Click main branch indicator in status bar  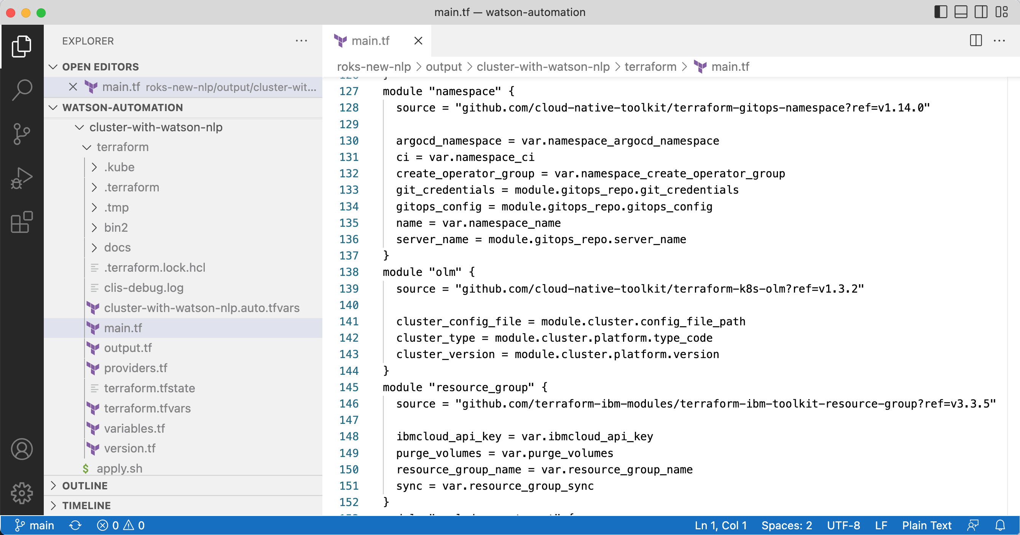34,525
